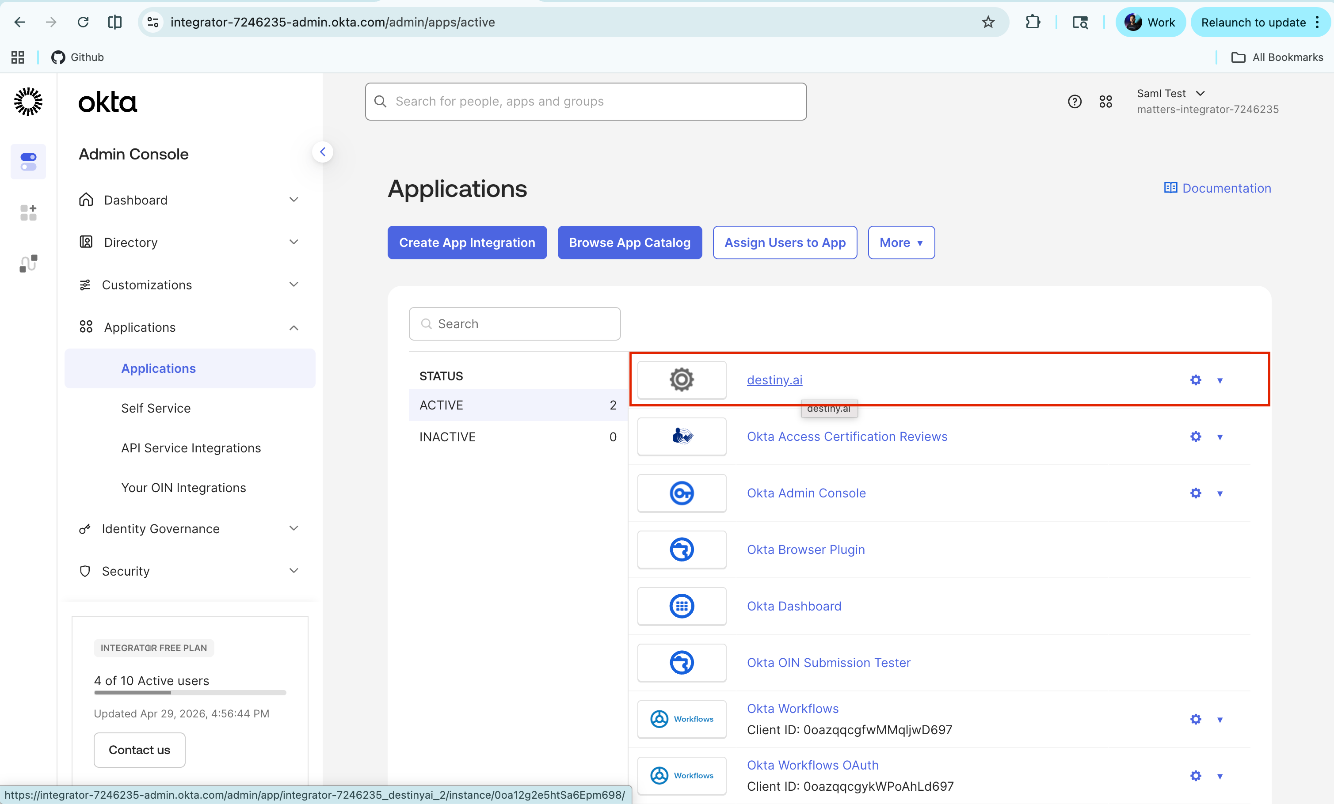1334x804 pixels.
Task: Click the Okta OIN Submission Tester logo
Action: coord(682,663)
